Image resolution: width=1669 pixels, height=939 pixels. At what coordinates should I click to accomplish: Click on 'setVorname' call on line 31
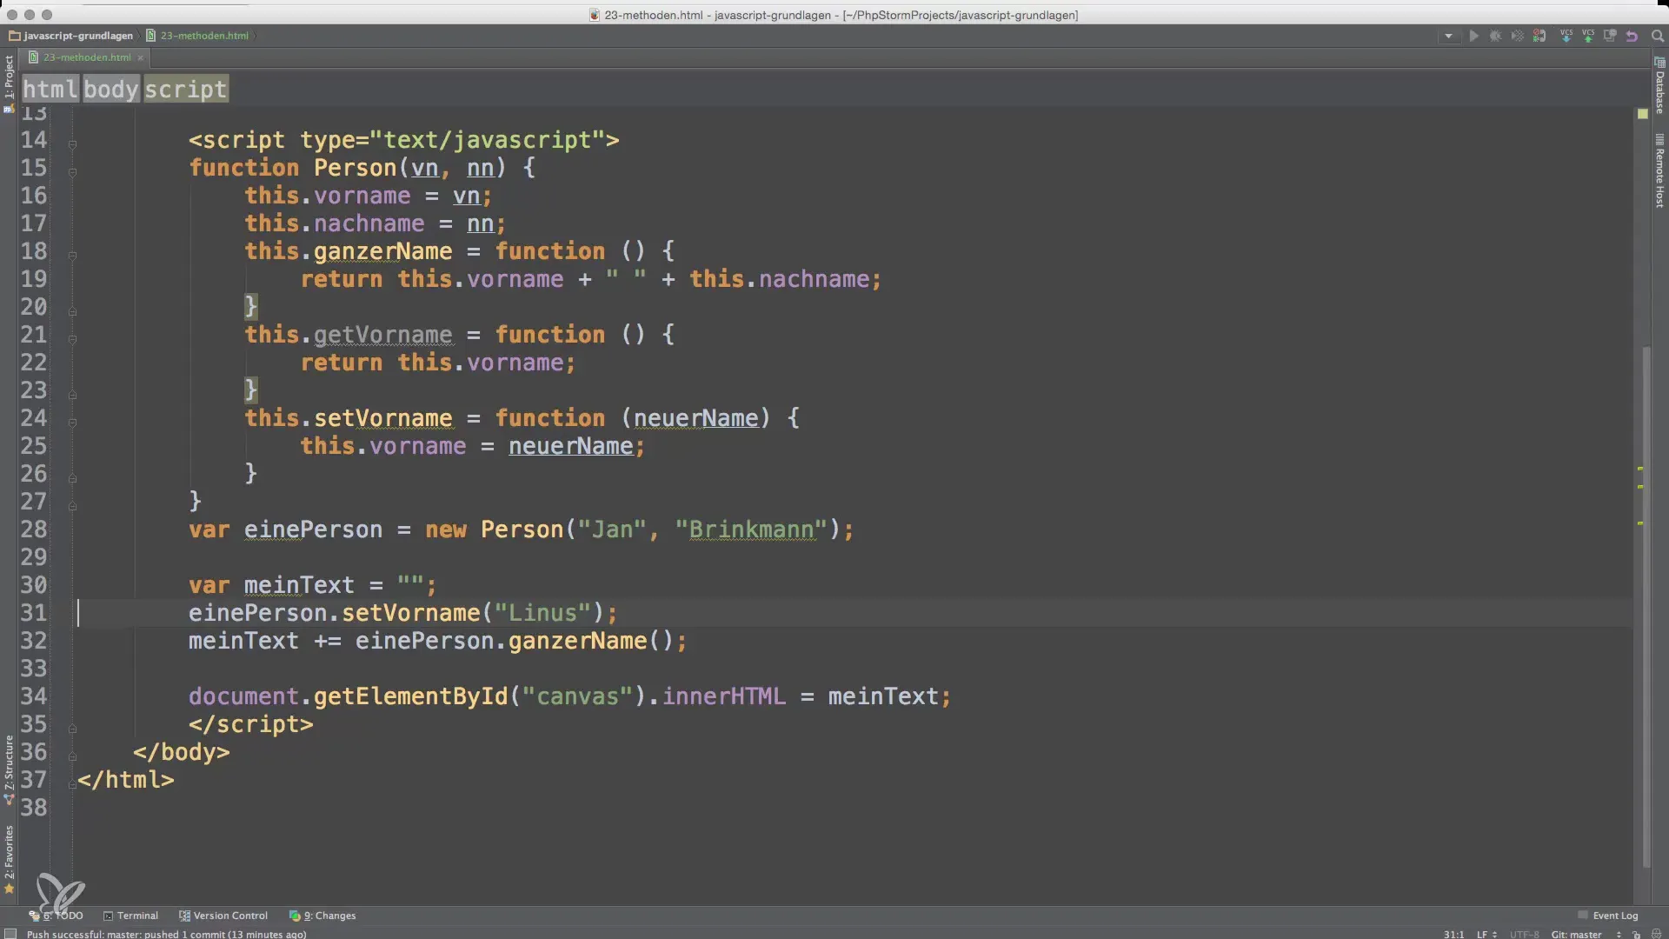tap(411, 613)
